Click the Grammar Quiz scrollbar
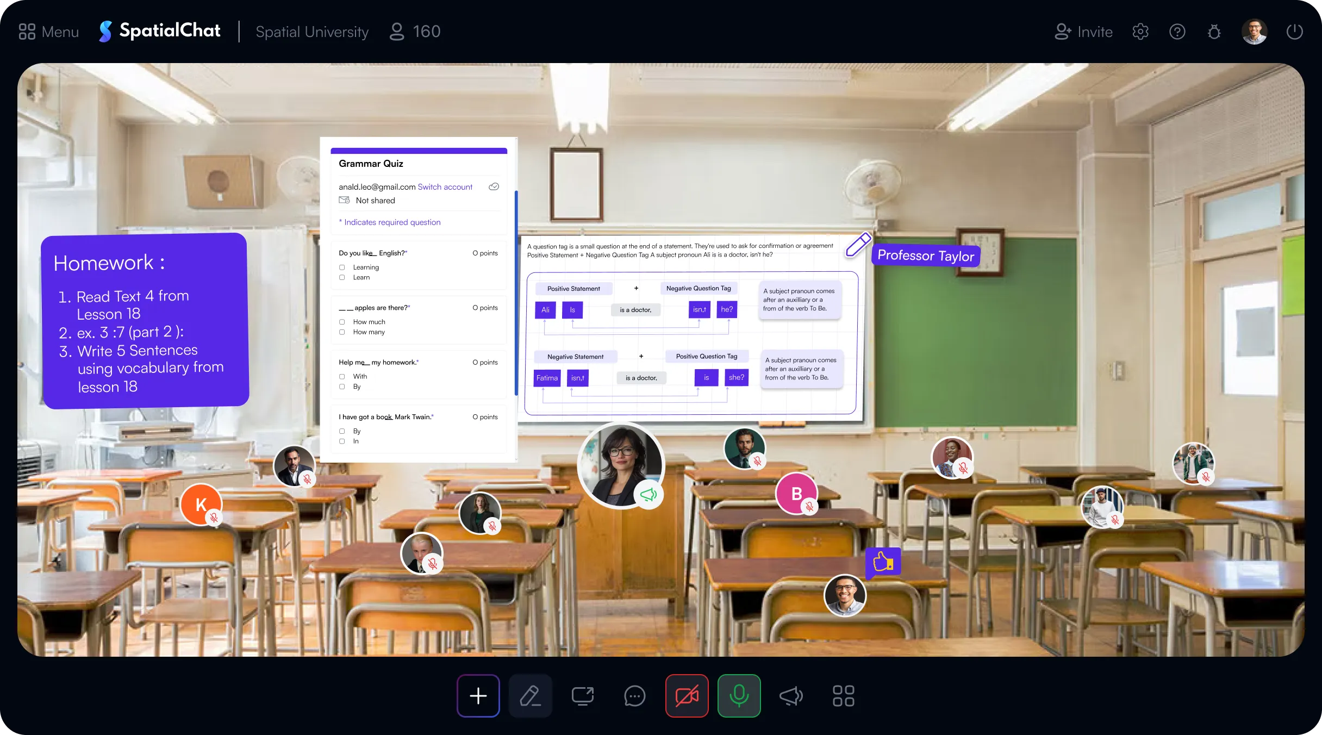 pos(516,294)
